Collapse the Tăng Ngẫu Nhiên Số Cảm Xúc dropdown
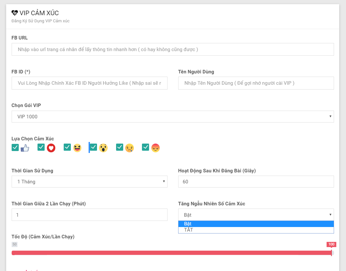This screenshot has width=346, height=271. click(256, 215)
